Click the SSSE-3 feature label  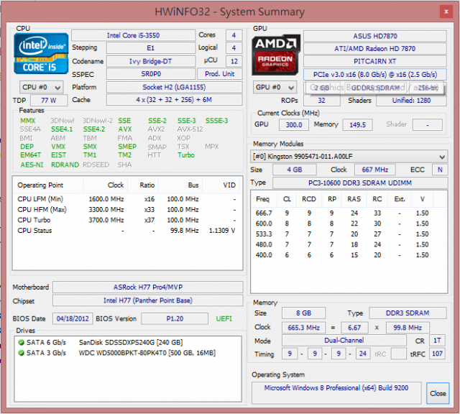click(x=216, y=121)
